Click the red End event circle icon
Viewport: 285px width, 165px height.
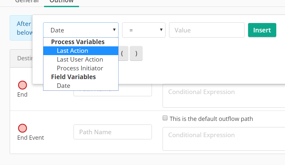[x=22, y=85]
